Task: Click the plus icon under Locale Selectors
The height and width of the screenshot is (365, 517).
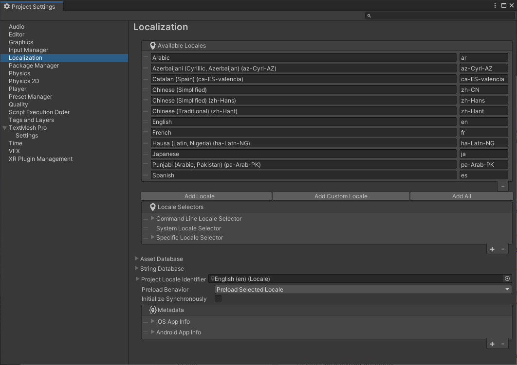Action: tap(492, 249)
